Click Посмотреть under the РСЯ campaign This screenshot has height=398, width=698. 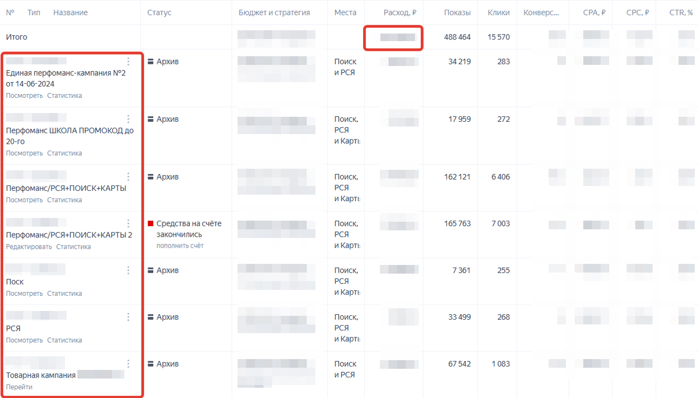(x=24, y=340)
